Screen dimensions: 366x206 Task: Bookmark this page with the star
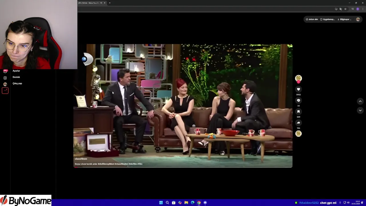coord(345,9)
